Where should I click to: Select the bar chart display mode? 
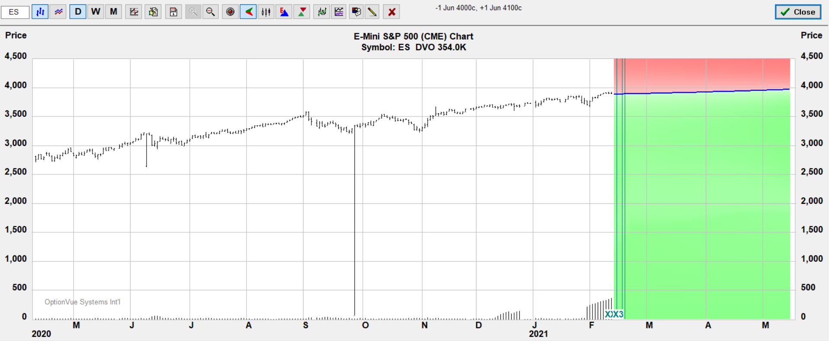tap(40, 12)
